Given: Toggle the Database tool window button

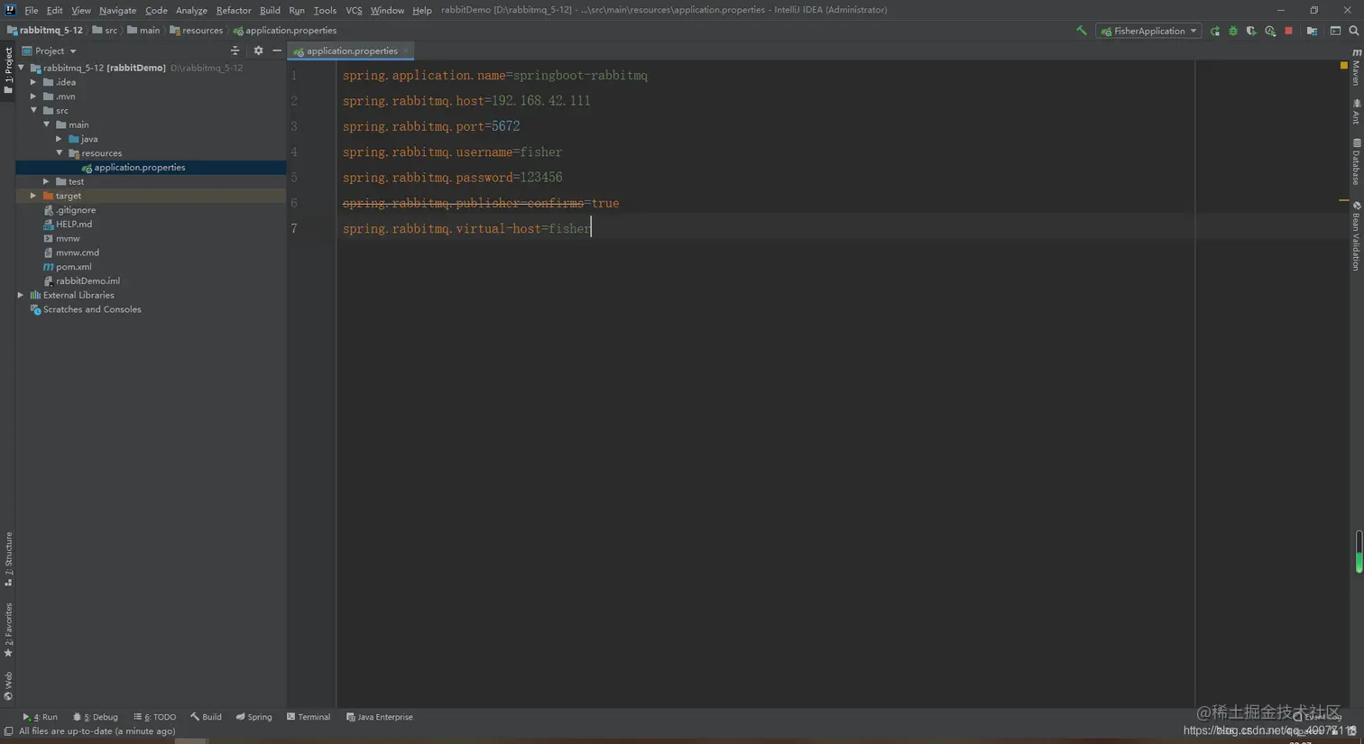Looking at the screenshot, I should point(1356,162).
